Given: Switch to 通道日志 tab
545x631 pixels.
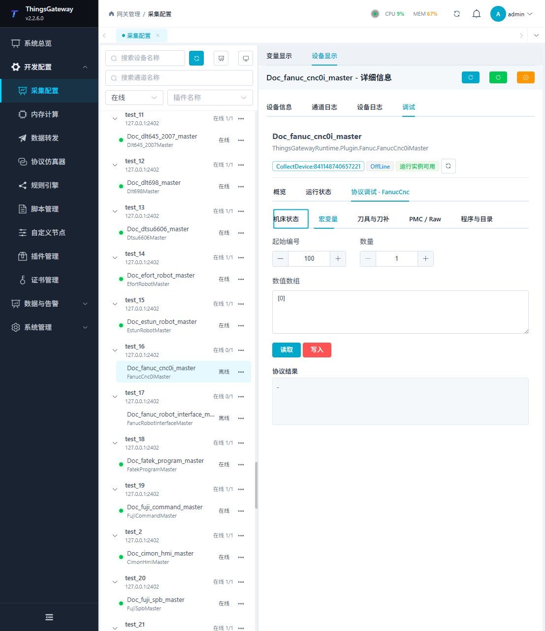Looking at the screenshot, I should pos(324,107).
